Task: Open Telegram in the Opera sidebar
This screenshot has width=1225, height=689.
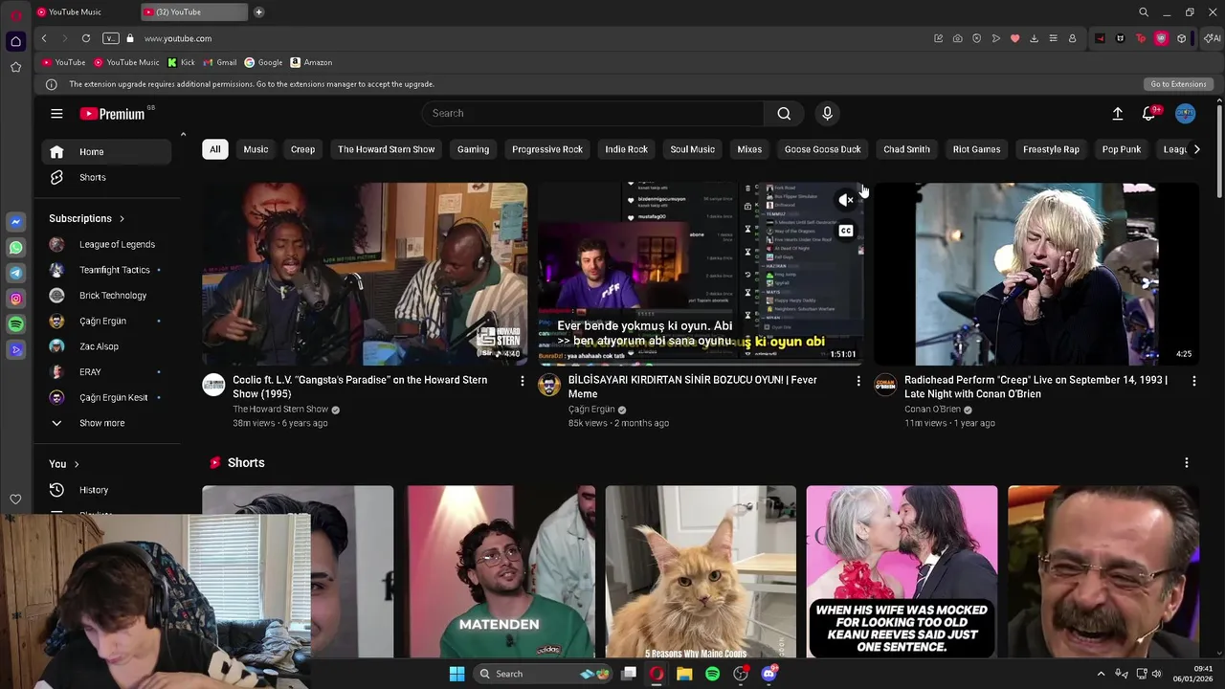Action: (15, 274)
